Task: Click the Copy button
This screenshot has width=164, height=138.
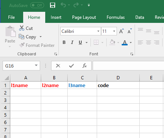Action: point(28,37)
